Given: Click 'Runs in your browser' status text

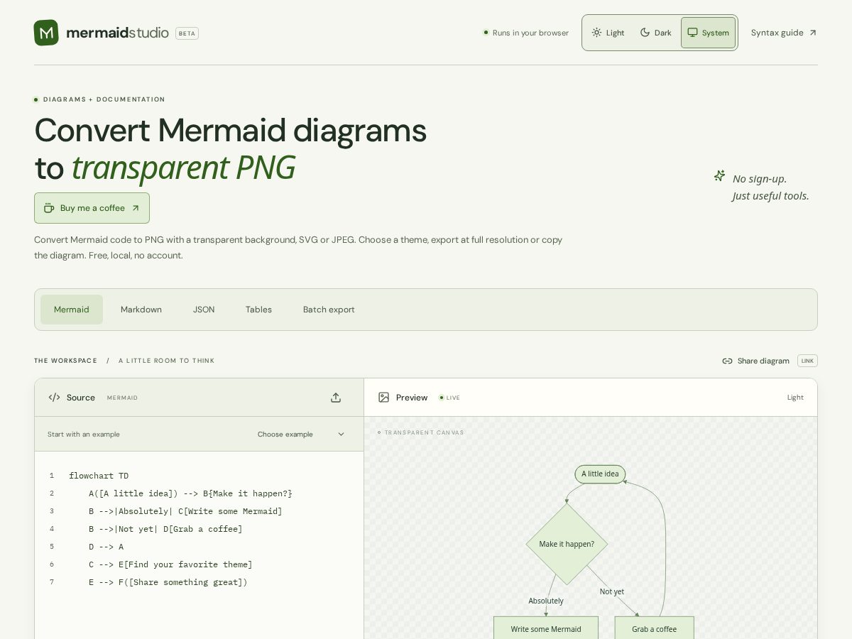Looking at the screenshot, I should pyautogui.click(x=530, y=33).
